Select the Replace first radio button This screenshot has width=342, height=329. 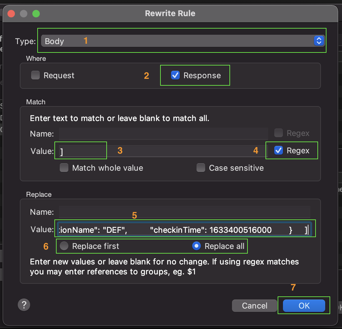click(x=64, y=246)
